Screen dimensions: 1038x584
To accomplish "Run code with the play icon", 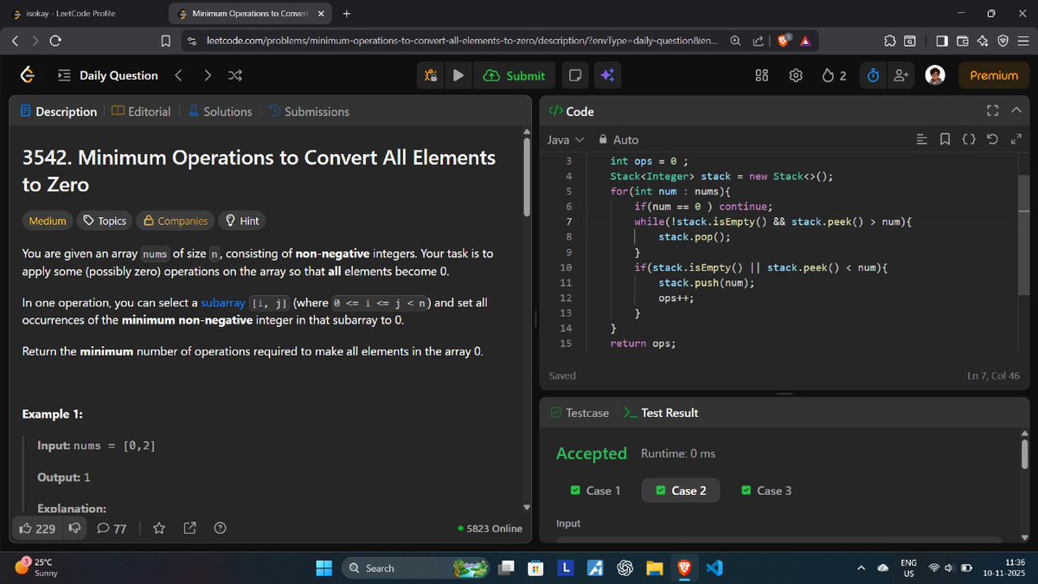I will 458,75.
